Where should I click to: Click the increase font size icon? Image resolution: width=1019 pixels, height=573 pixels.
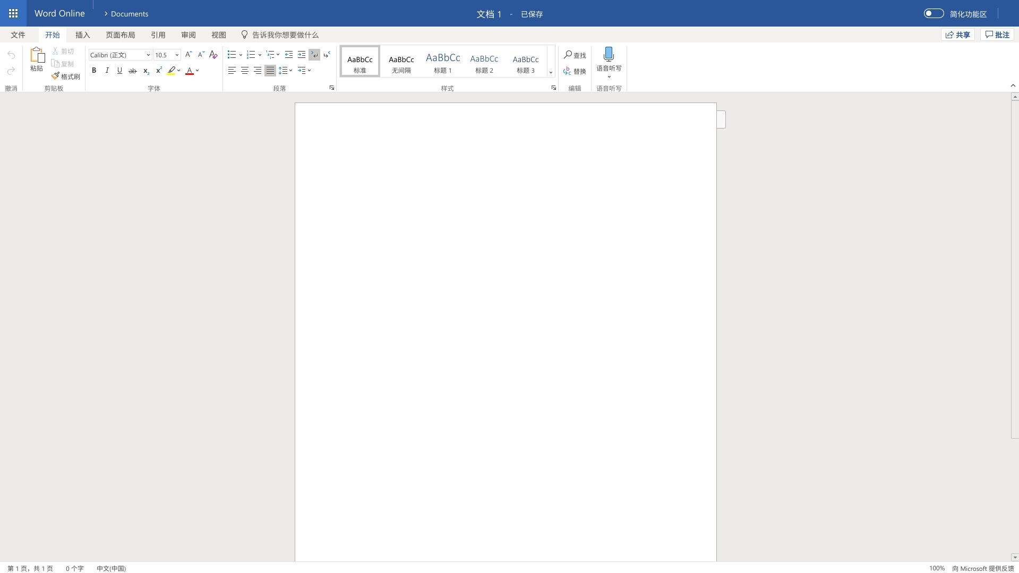[x=188, y=55]
